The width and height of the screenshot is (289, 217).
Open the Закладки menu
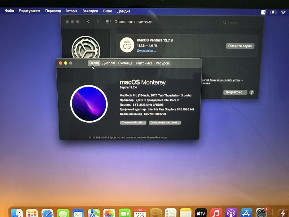pos(90,11)
